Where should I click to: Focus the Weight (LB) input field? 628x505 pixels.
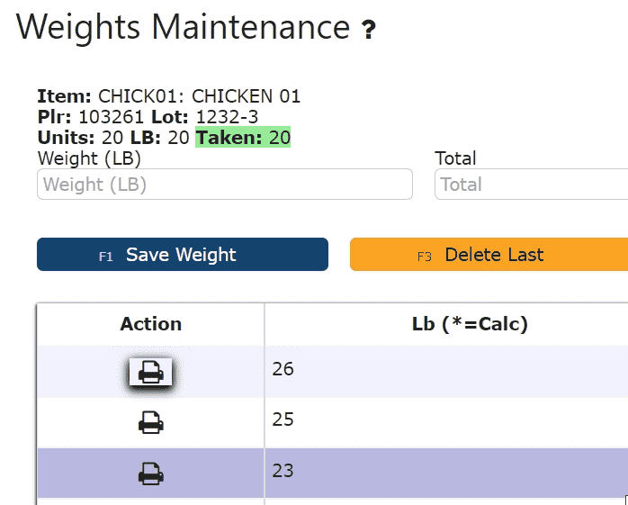[225, 184]
